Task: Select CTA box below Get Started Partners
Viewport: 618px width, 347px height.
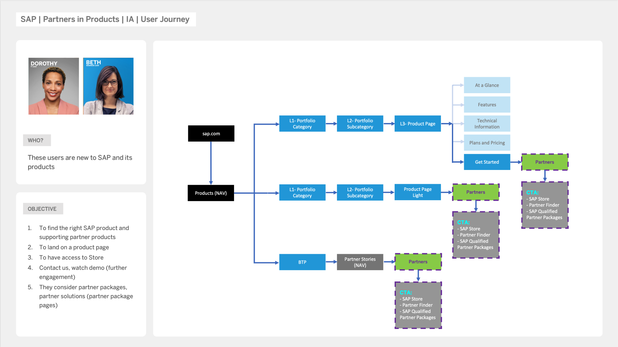Action: point(545,205)
